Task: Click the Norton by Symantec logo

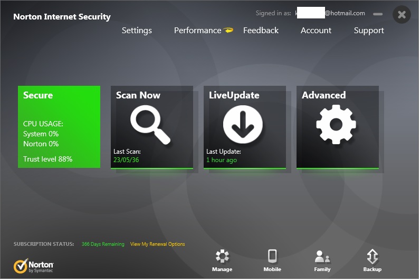Action: pos(33,266)
